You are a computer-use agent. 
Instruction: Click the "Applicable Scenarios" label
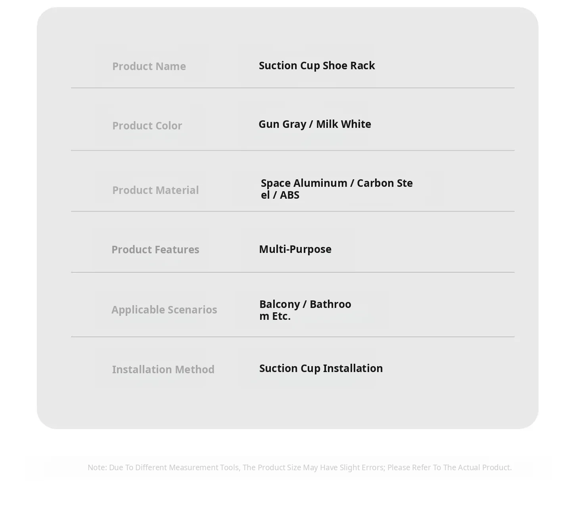pyautogui.click(x=164, y=310)
